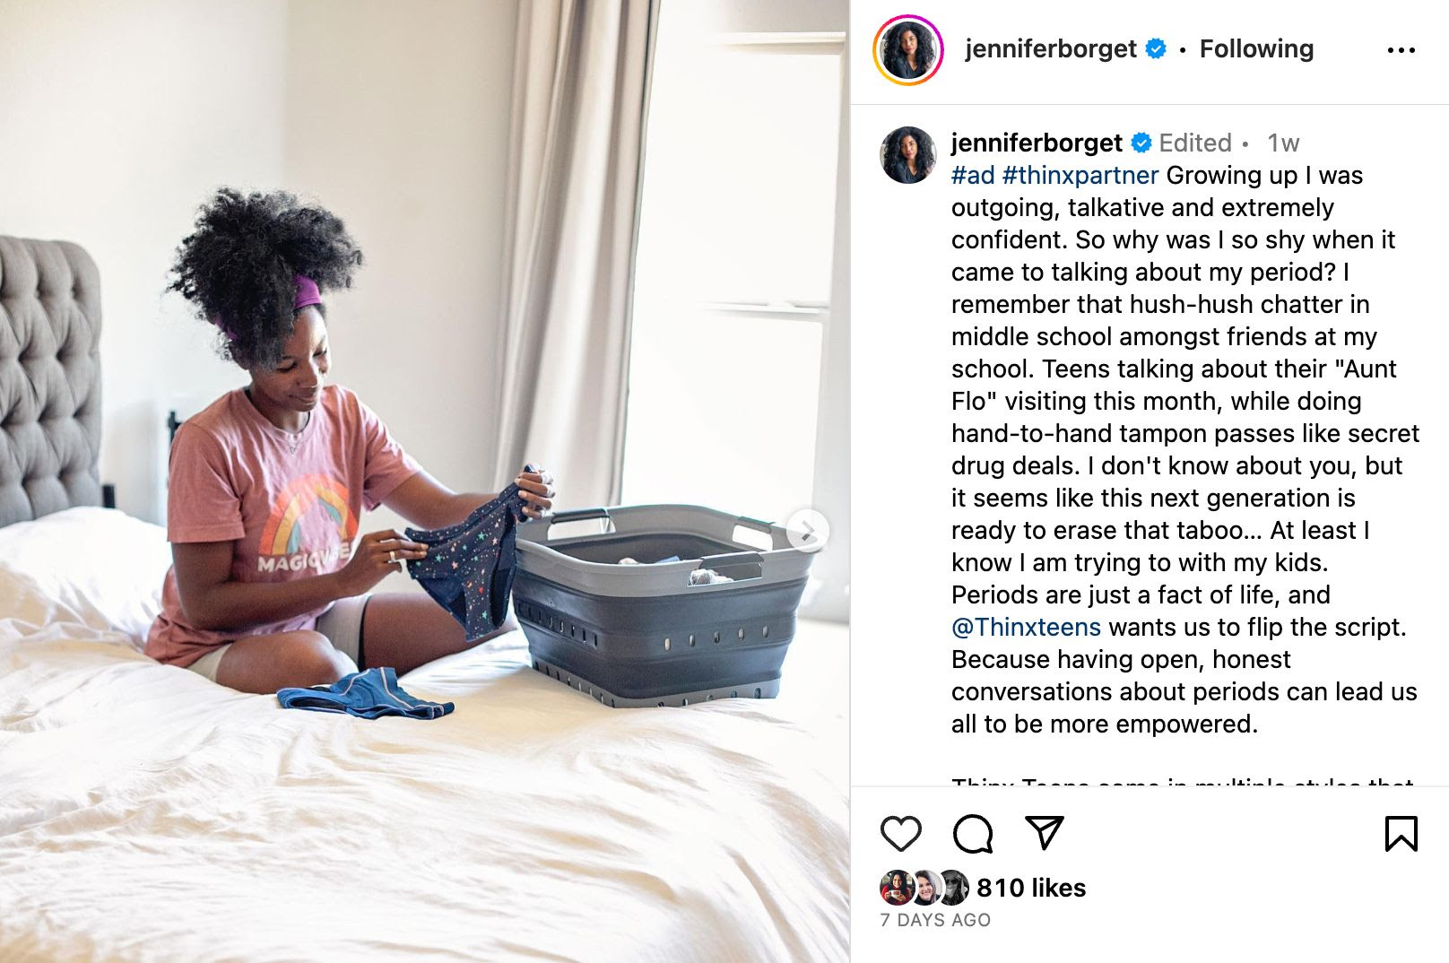Toggle the Following button

pos(1256,49)
